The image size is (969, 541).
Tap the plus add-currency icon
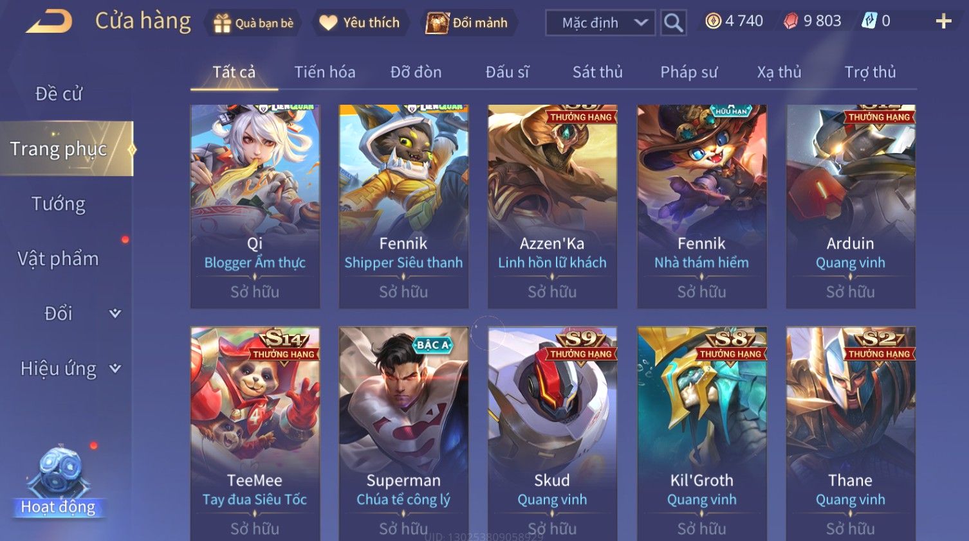coord(943,21)
